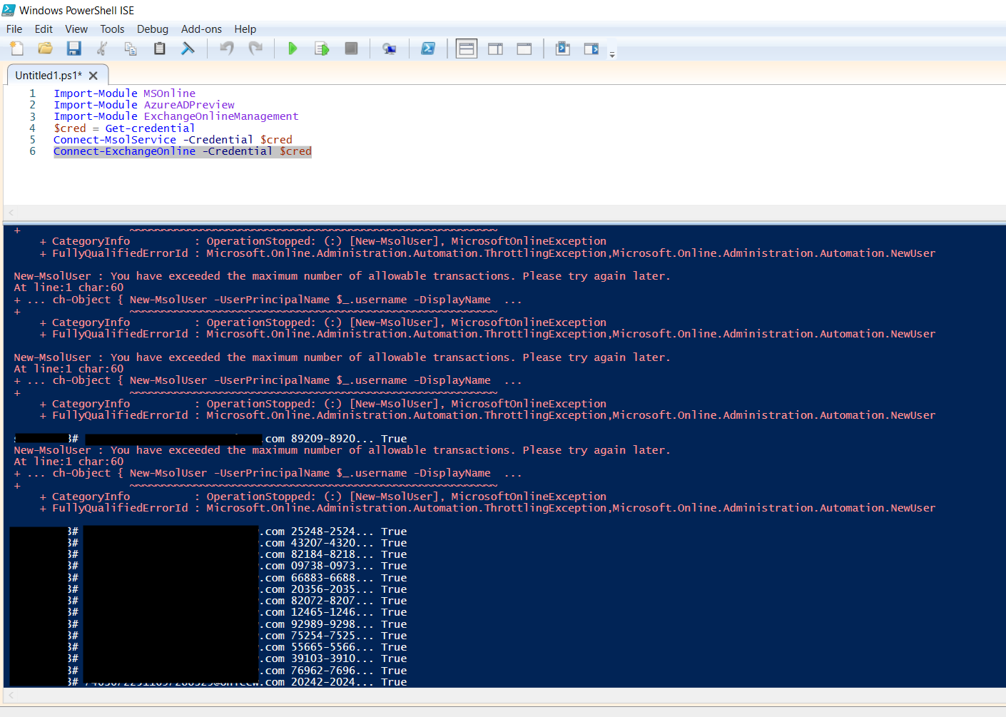
Task: Open the File menu
Action: point(14,29)
